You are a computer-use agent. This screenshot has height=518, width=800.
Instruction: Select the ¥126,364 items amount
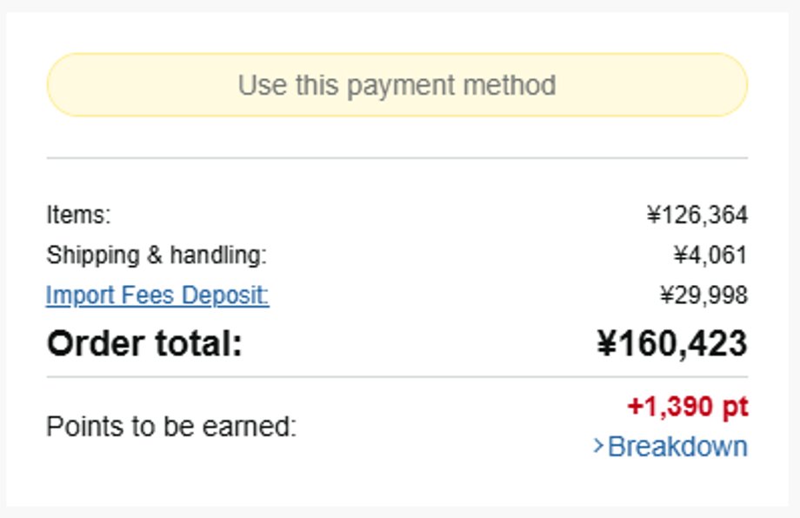697,215
